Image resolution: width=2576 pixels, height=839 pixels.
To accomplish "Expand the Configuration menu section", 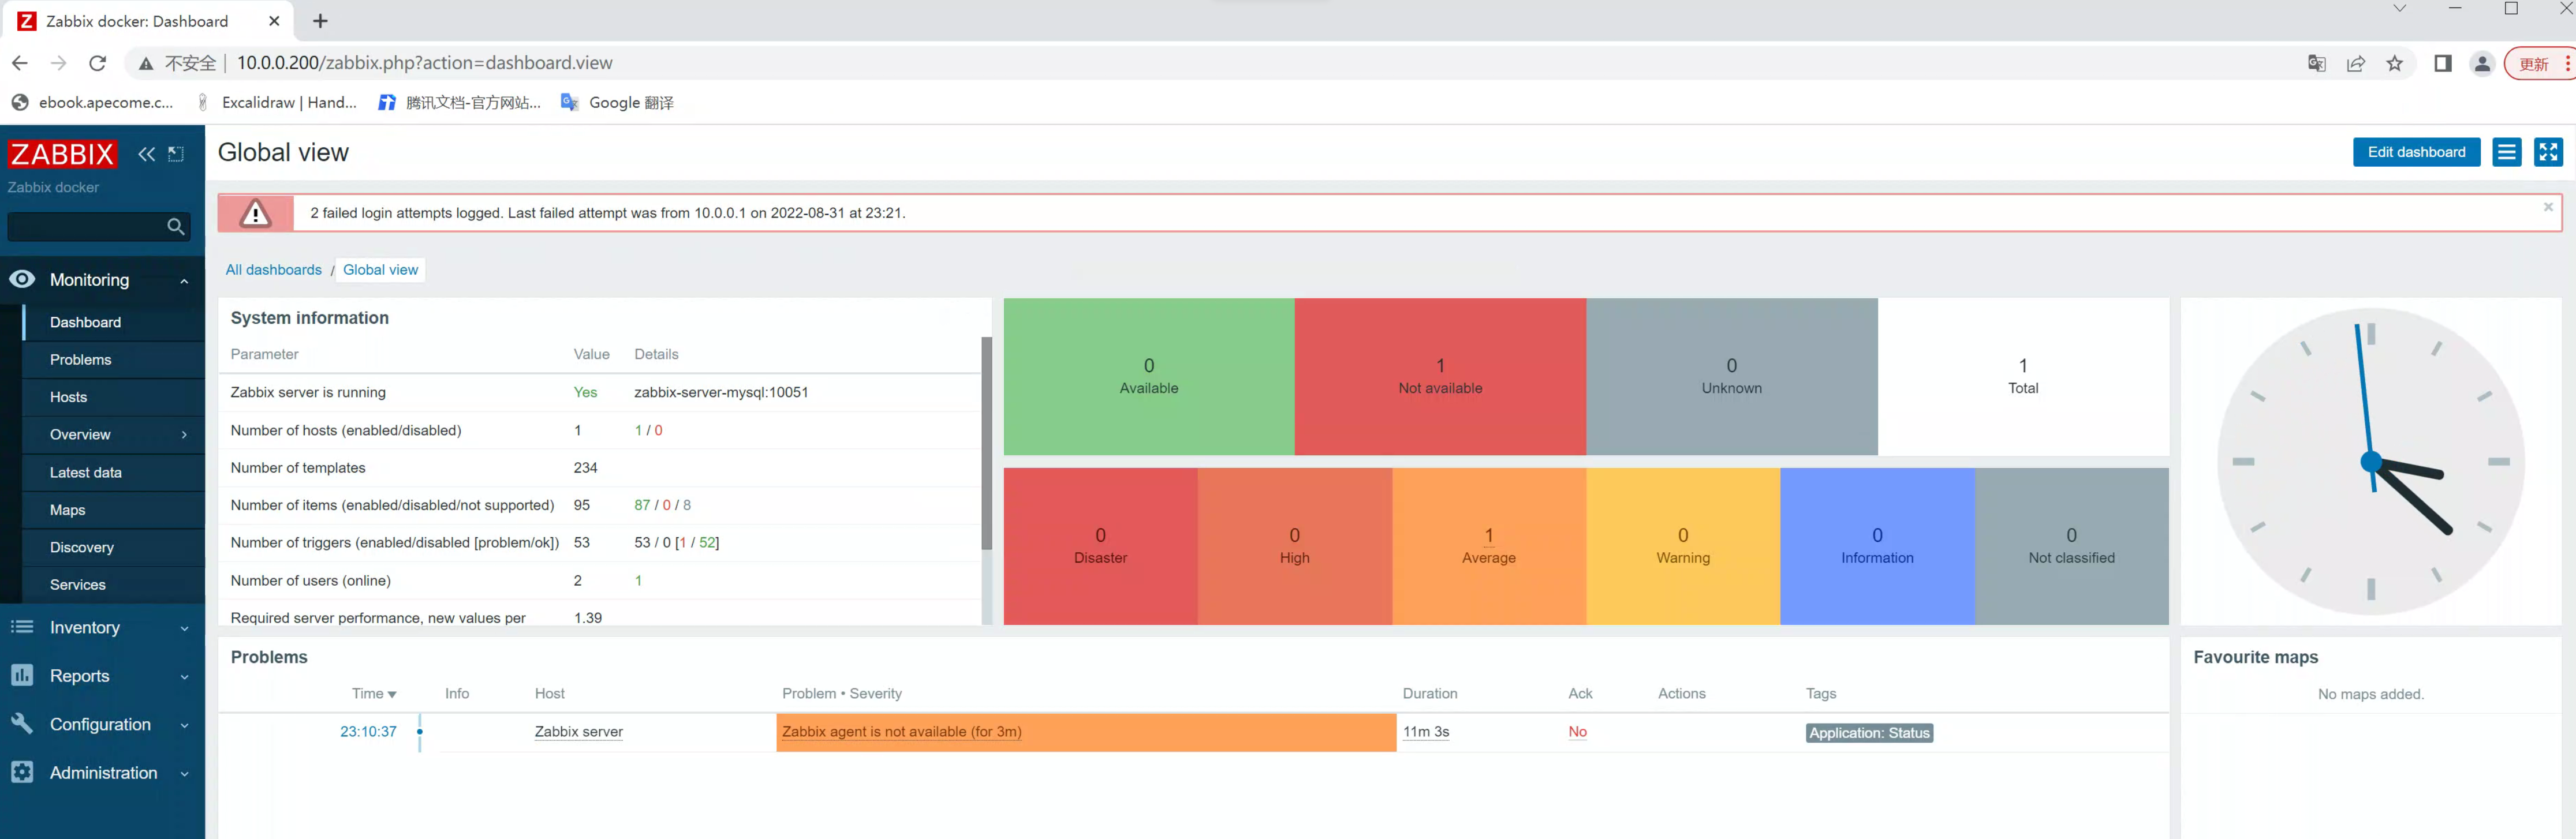I will pos(184,726).
